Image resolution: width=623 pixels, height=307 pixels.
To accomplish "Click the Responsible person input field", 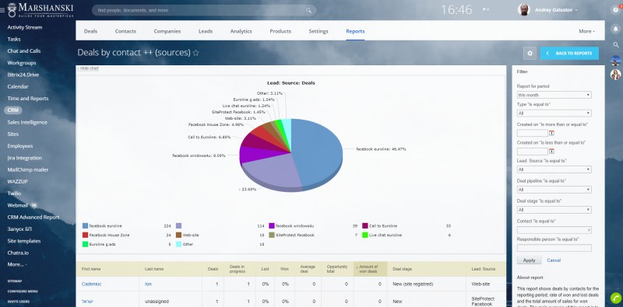I will (554, 248).
